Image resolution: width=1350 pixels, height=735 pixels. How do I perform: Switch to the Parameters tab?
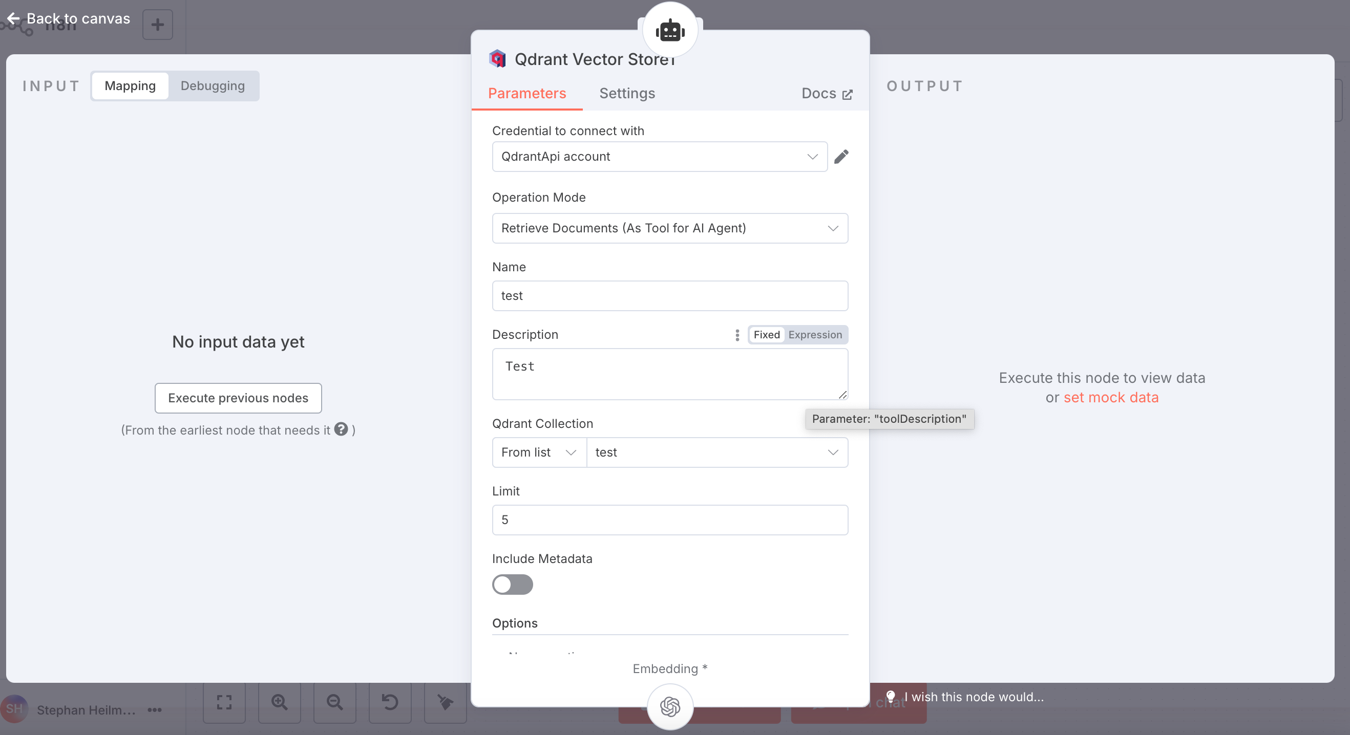point(526,94)
